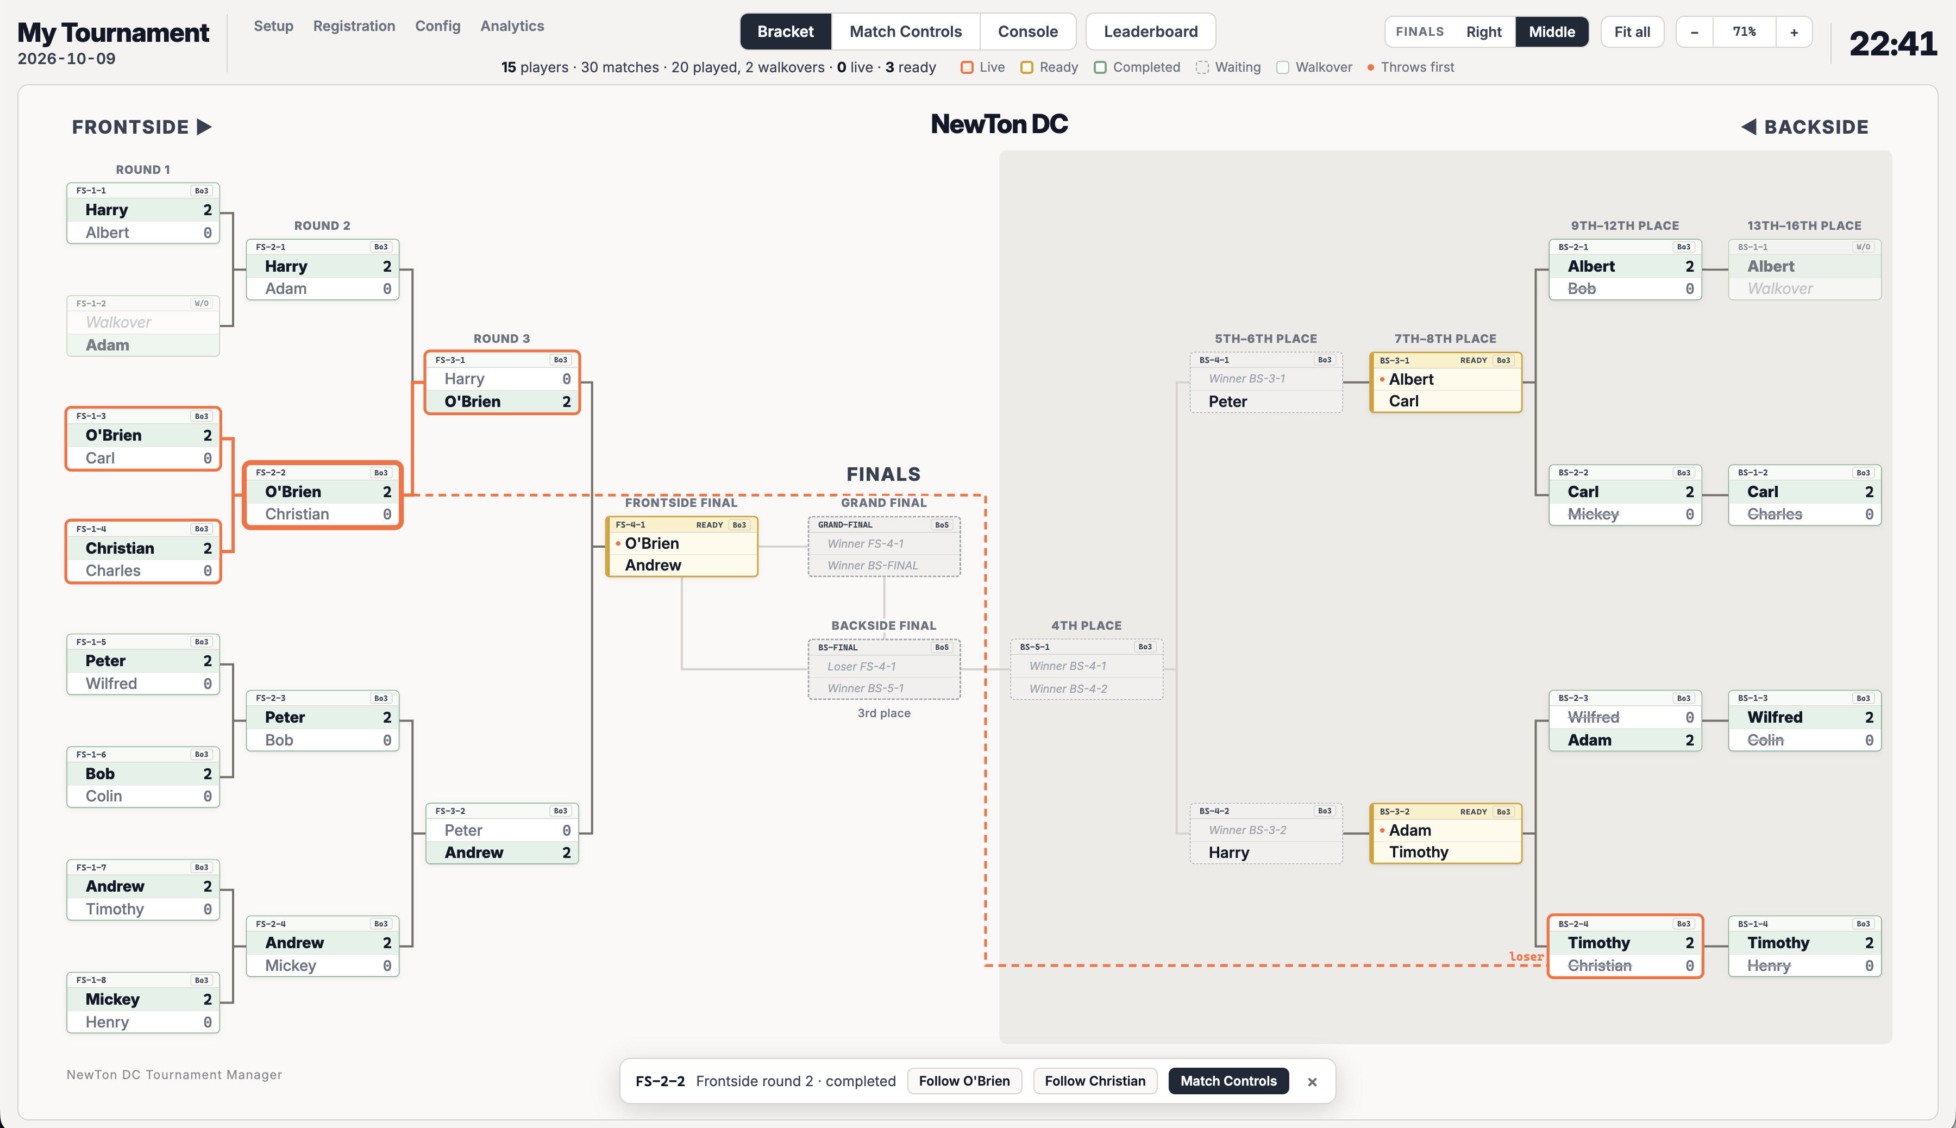
Task: Open the Bracket tab
Action: coord(786,32)
